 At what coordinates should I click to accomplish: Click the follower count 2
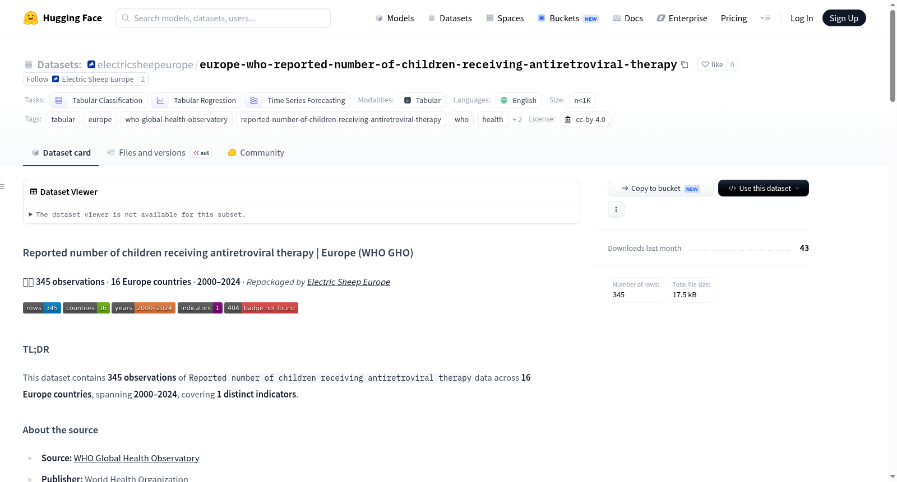coord(143,79)
